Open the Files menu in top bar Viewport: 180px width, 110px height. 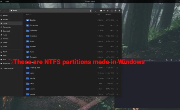[7, 1]
